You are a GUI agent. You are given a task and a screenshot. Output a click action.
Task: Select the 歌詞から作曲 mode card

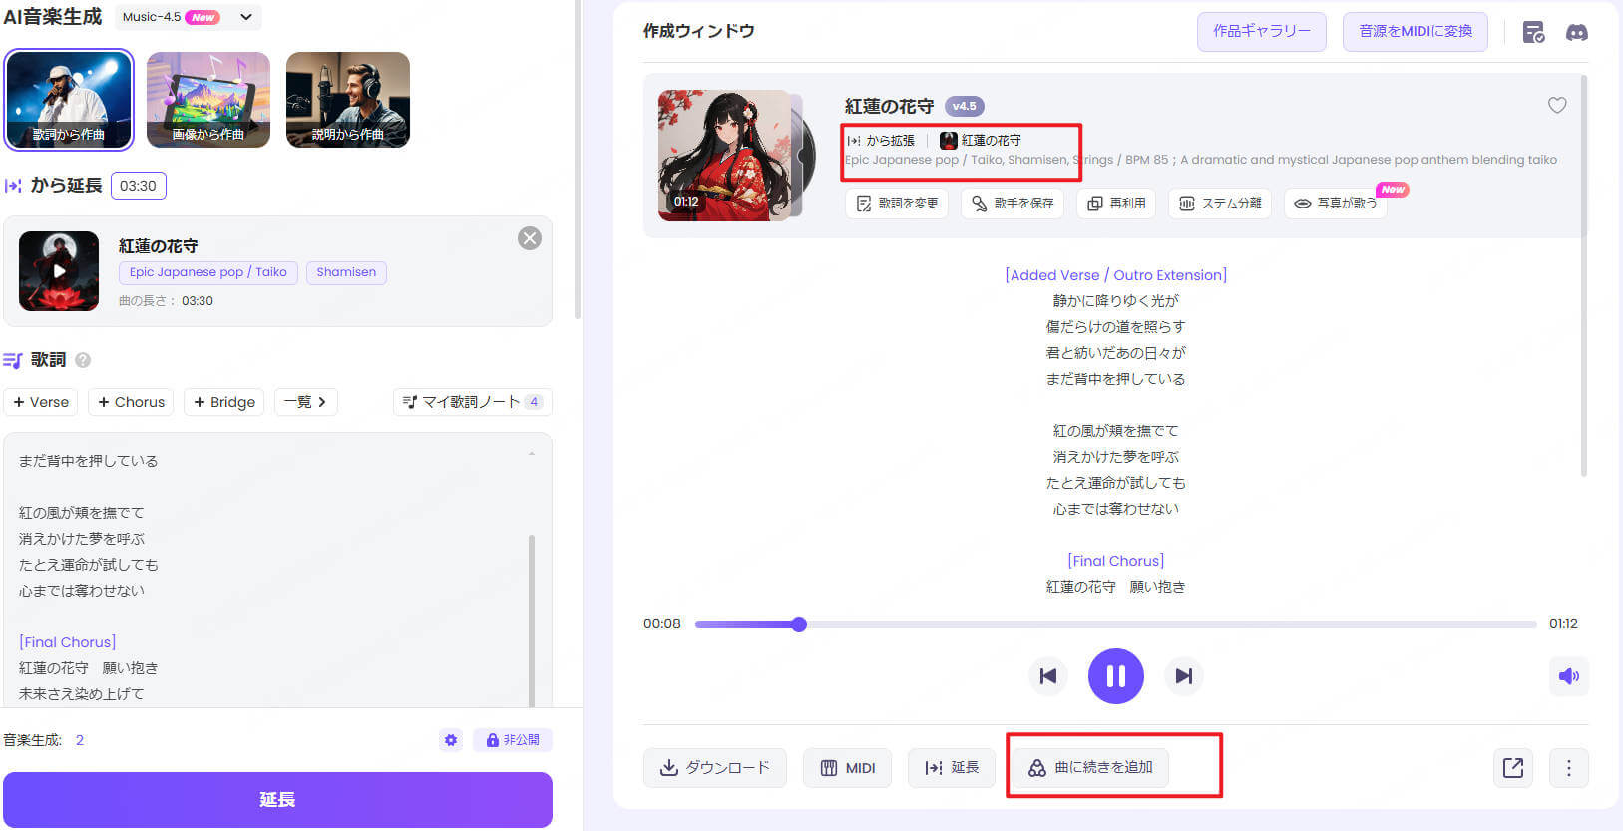click(x=69, y=100)
